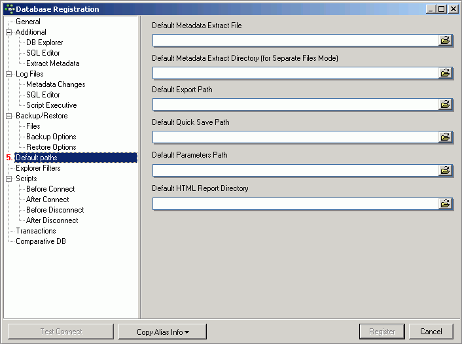This screenshot has height=344, width=462.
Task: Select the General settings page
Action: [x=28, y=22]
